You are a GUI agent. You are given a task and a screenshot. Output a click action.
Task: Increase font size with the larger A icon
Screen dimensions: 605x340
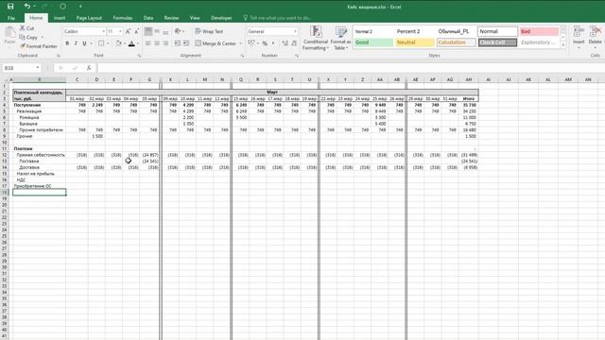pos(129,31)
